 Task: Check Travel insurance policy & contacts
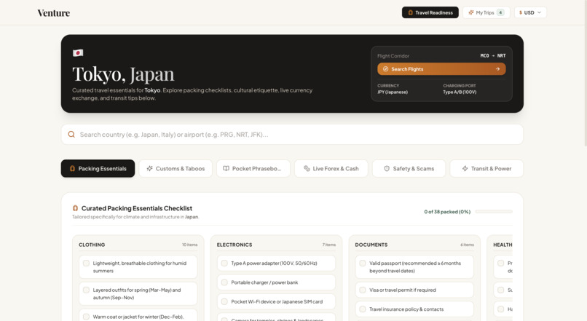pos(363,309)
